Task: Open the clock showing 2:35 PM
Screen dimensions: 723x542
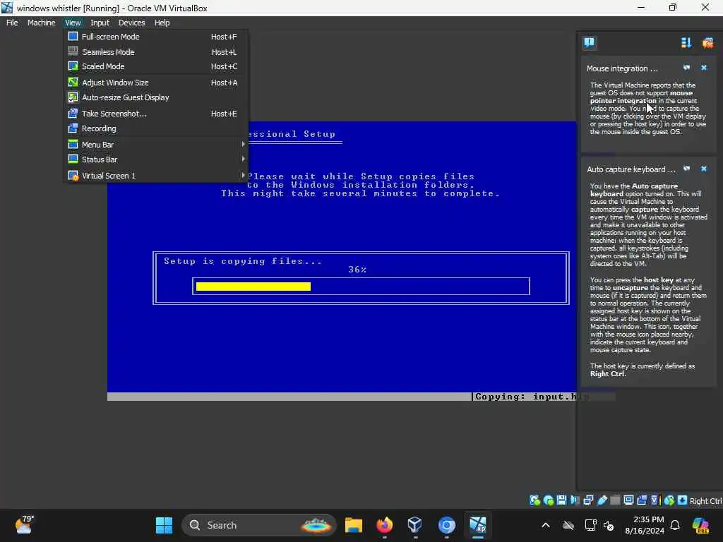Action: coord(645,525)
